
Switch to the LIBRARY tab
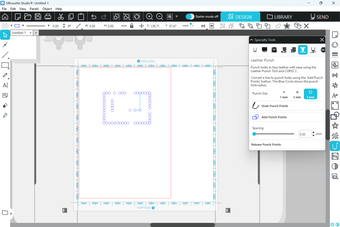click(279, 17)
